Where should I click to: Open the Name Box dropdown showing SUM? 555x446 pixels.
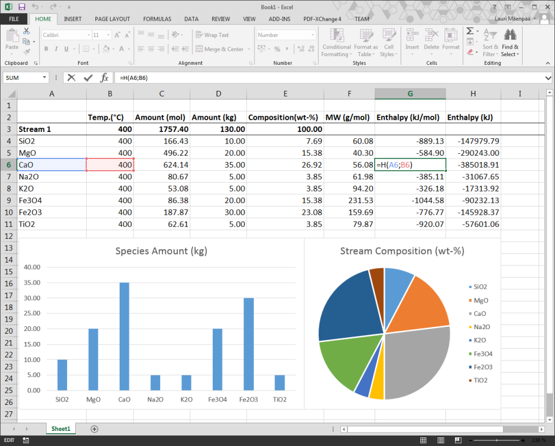coord(46,78)
